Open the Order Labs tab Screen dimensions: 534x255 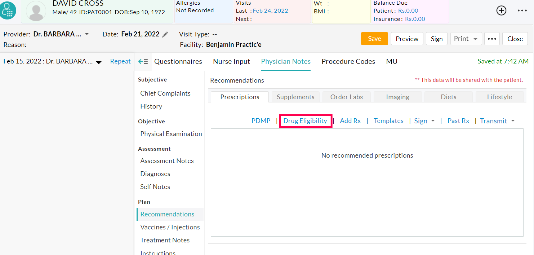(x=346, y=97)
